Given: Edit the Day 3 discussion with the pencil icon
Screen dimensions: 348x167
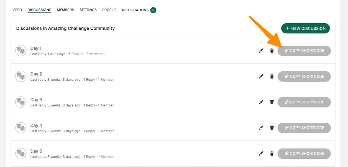Looking at the screenshot, I should coord(261,102).
